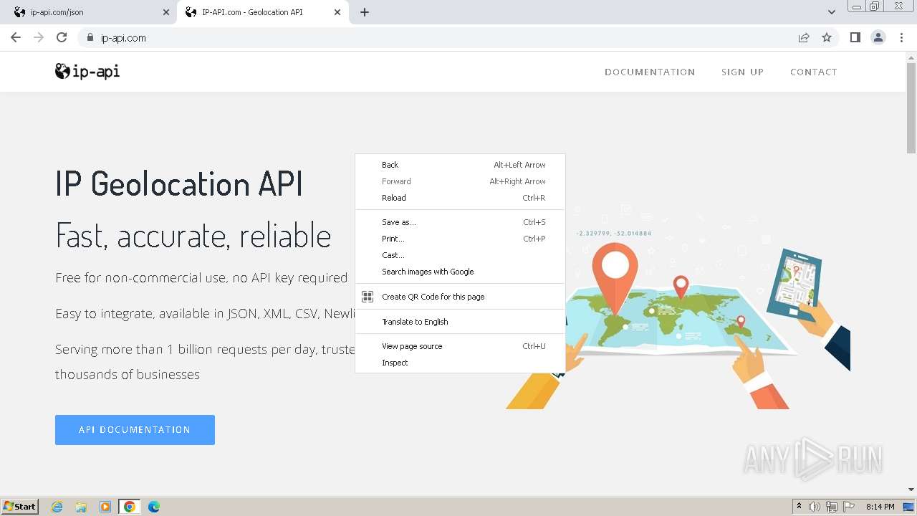Expand the tab search dropdown arrow
This screenshot has width=917, height=516.
point(831,12)
